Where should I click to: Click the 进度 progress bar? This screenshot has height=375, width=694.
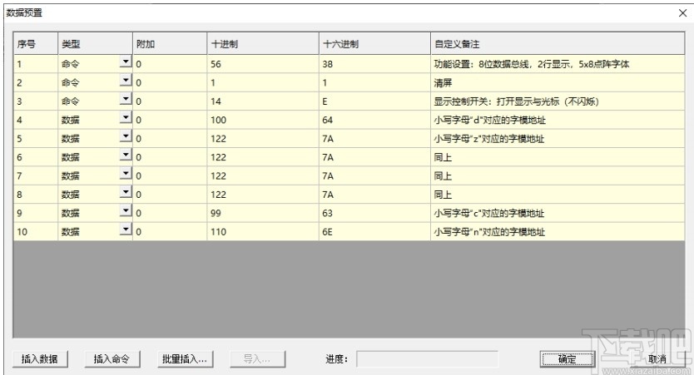427,359
